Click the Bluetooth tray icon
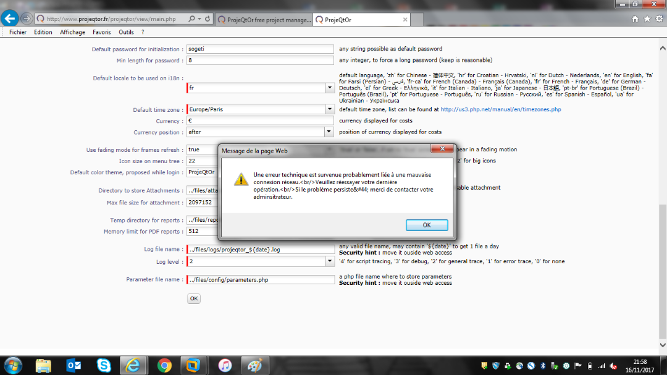 tap(543, 366)
